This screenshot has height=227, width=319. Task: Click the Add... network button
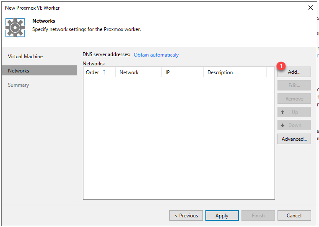tap(294, 72)
